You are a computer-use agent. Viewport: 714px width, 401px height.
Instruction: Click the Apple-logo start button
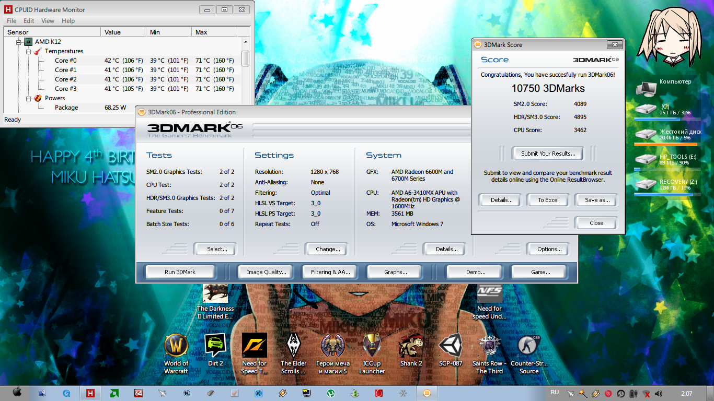[x=17, y=393]
